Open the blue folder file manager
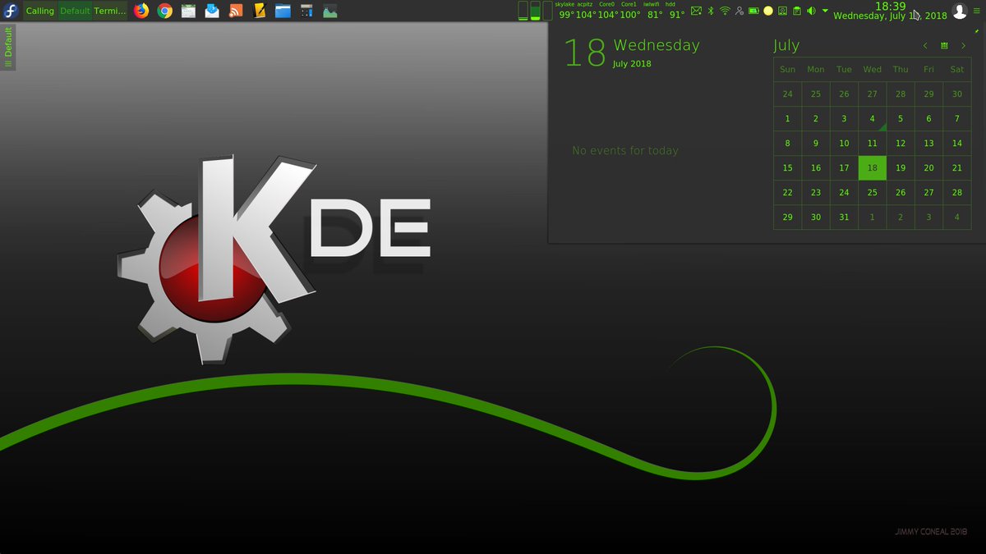The height and width of the screenshot is (554, 986). click(x=283, y=11)
